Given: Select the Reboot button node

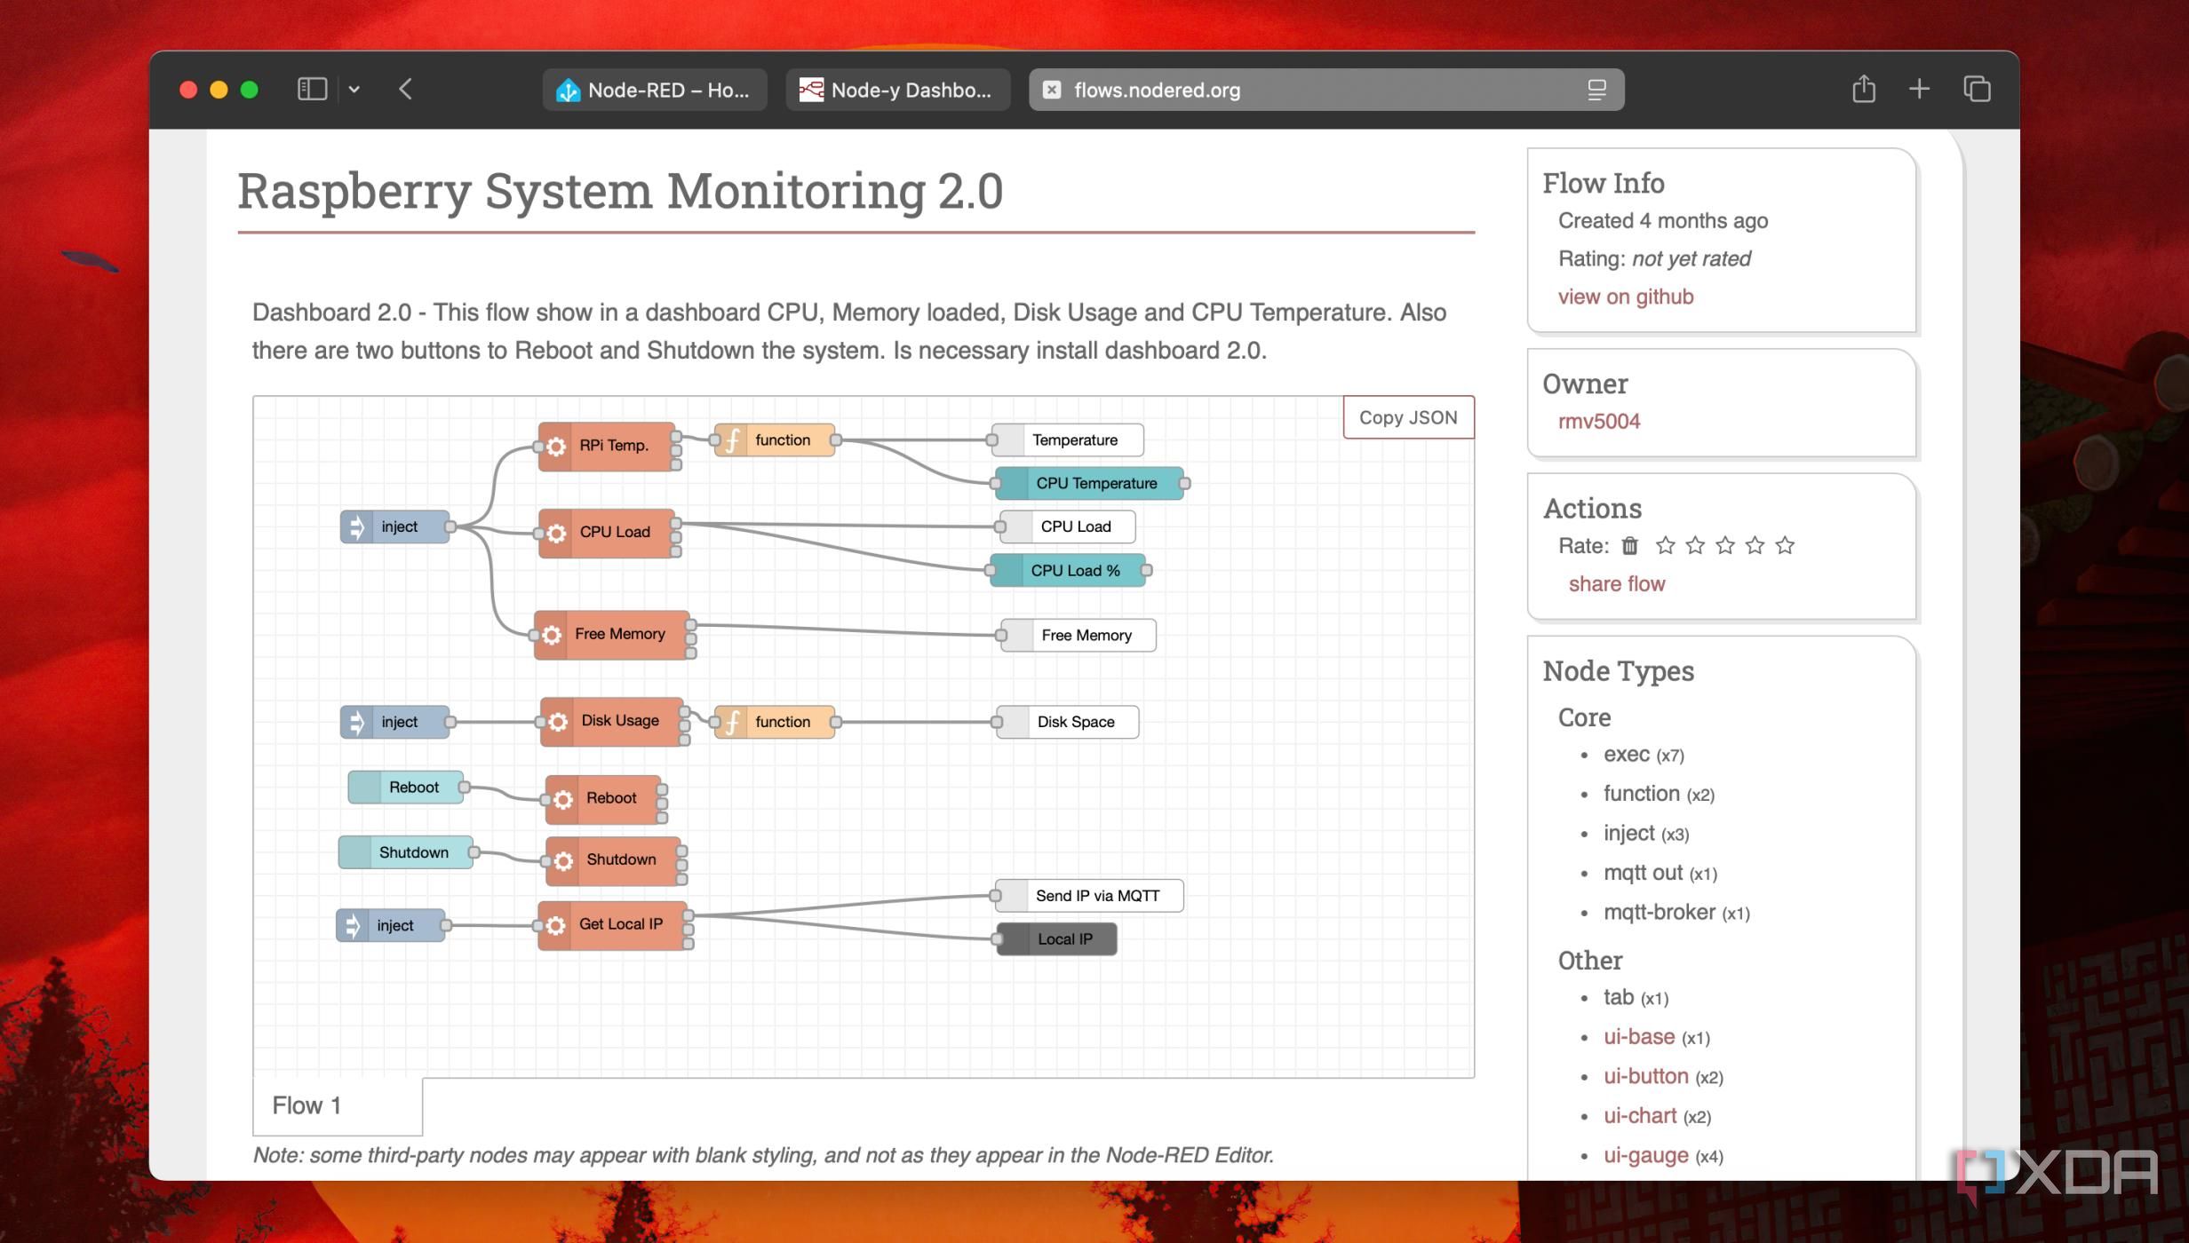Looking at the screenshot, I should (406, 787).
